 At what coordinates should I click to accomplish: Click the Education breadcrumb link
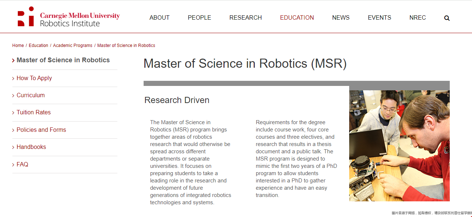pyautogui.click(x=38, y=46)
